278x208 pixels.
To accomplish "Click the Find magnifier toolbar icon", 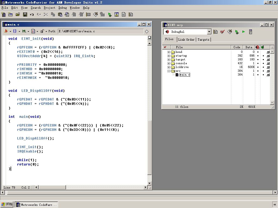I will click(x=67, y=14).
